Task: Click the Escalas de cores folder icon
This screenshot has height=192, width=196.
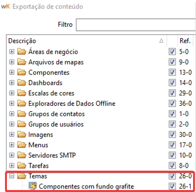Action: tap(22, 93)
